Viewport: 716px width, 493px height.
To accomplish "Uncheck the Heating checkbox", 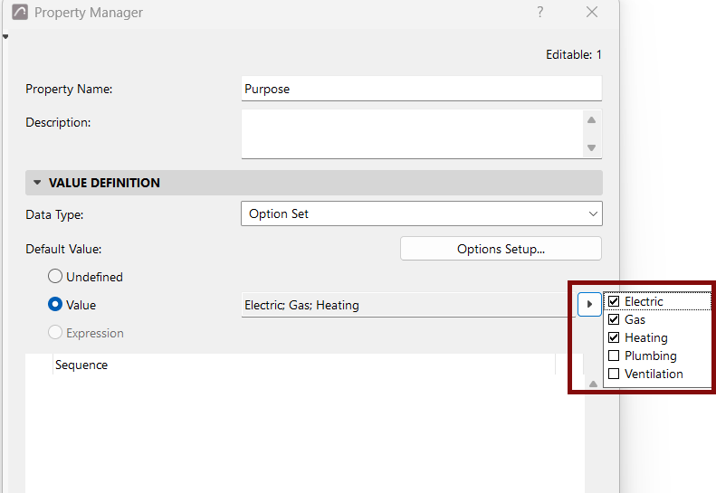I will [x=614, y=337].
